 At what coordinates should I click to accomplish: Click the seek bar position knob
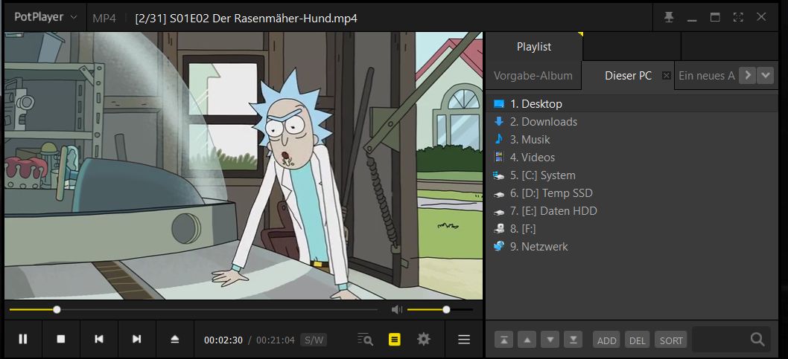pos(57,310)
